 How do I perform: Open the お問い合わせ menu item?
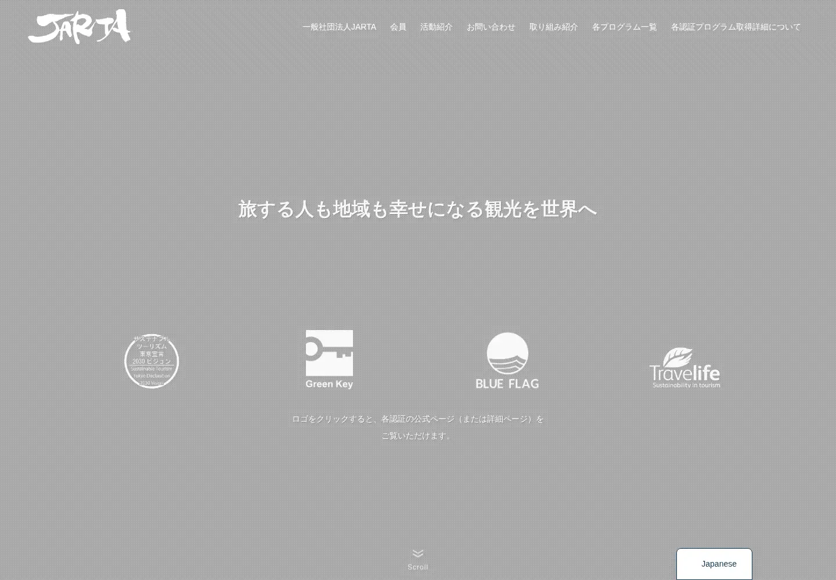[491, 27]
